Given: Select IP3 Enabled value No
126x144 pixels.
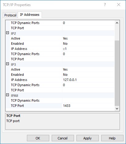Looking at the screenshot, I should [88, 75].
